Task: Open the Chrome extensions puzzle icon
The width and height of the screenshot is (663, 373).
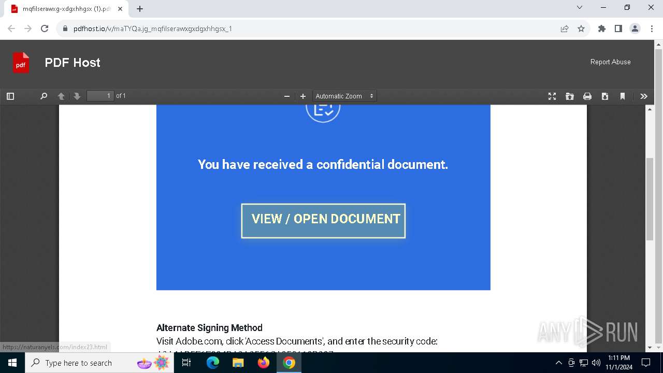Action: 602,28
